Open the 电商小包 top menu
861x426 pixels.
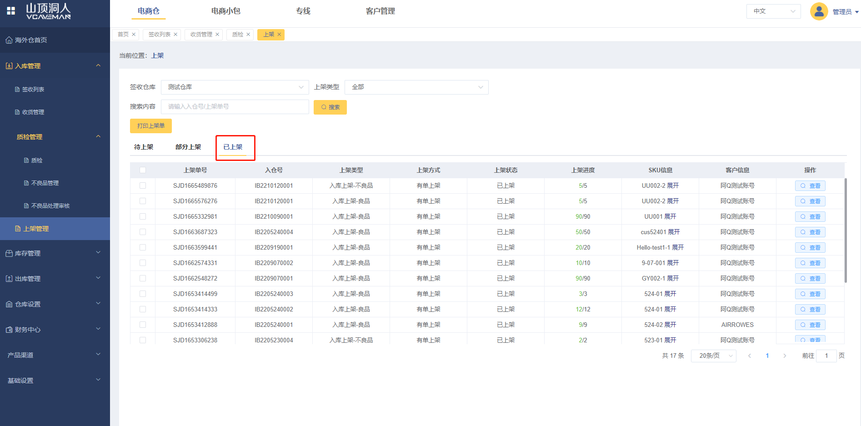coord(225,11)
